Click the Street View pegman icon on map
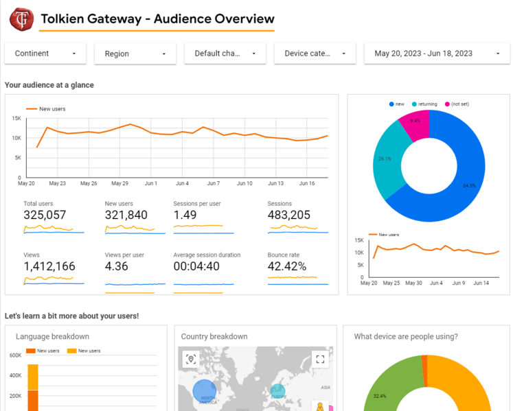513x411 pixels. click(x=320, y=406)
